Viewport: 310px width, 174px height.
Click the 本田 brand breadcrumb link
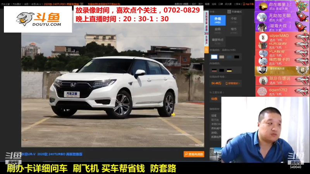point(26,4)
